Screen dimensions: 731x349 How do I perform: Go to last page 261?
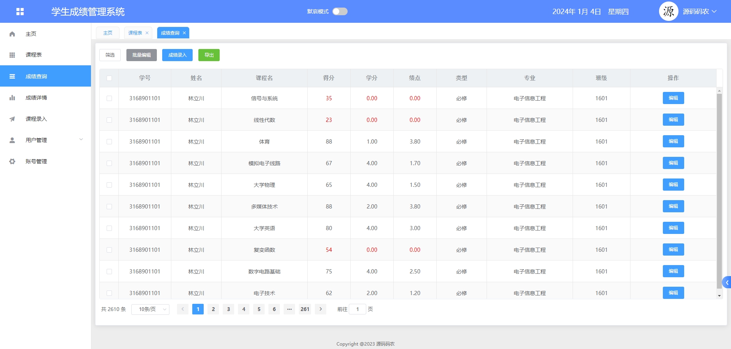pyautogui.click(x=305, y=309)
